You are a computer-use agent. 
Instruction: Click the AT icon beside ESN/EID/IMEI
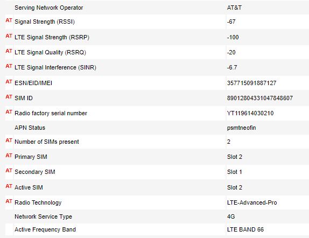click(x=9, y=82)
